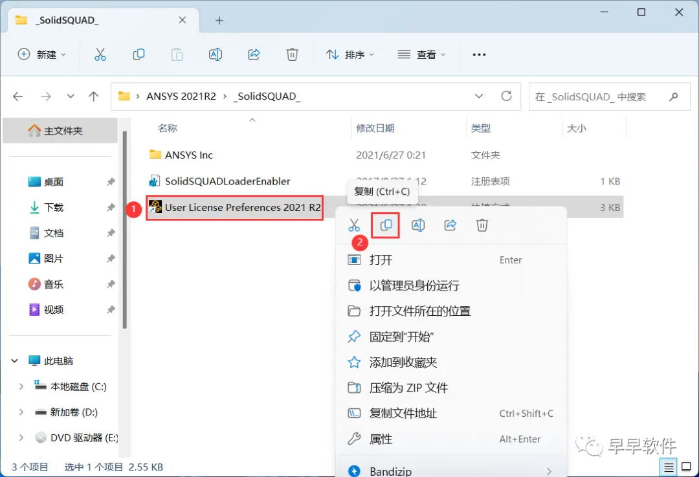
Task: Click ANSYS 2021R2 in the breadcrumb path
Action: coord(181,96)
